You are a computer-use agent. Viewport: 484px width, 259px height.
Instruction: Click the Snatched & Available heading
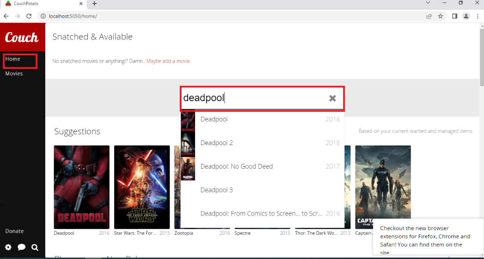click(x=92, y=37)
